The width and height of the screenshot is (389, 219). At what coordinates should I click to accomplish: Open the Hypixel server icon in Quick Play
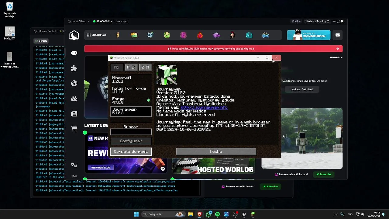click(118, 35)
